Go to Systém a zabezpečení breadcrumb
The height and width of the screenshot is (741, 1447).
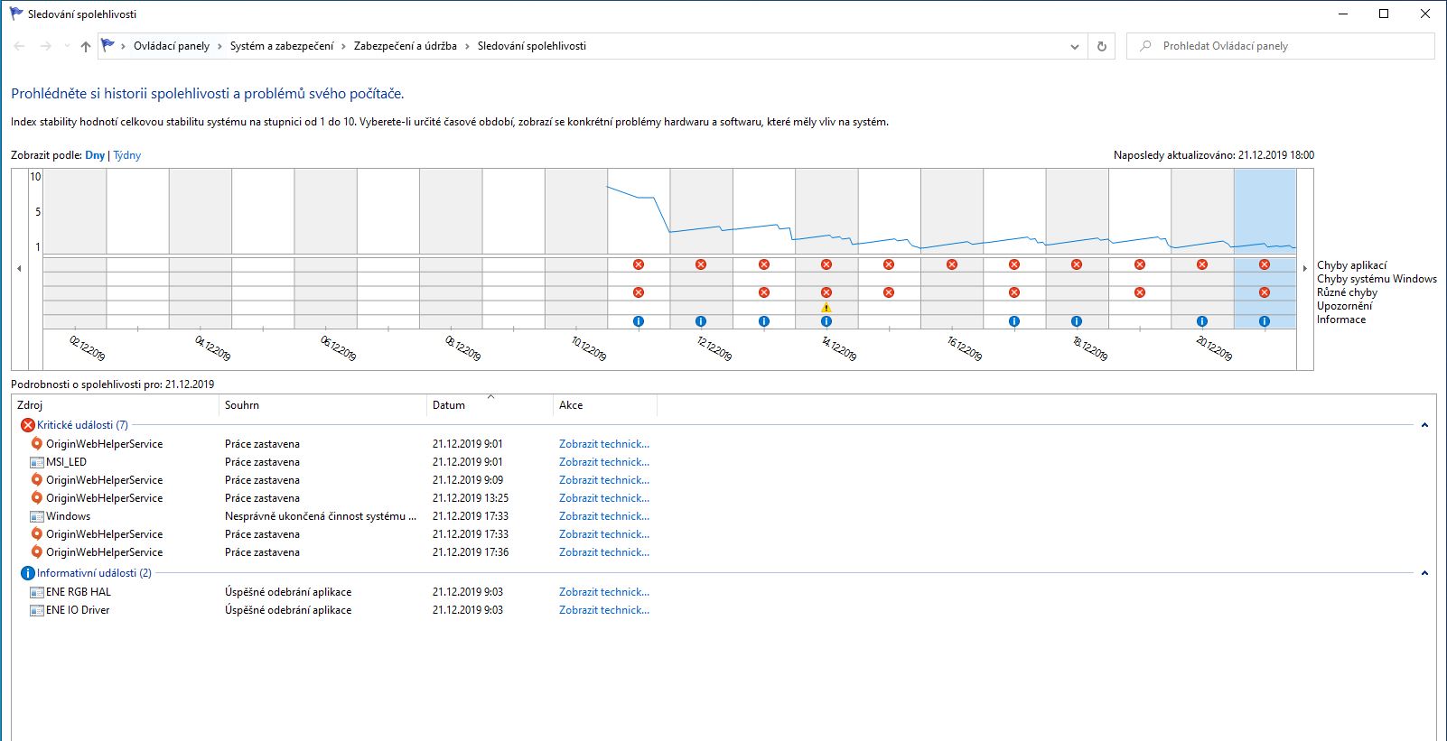coord(282,46)
